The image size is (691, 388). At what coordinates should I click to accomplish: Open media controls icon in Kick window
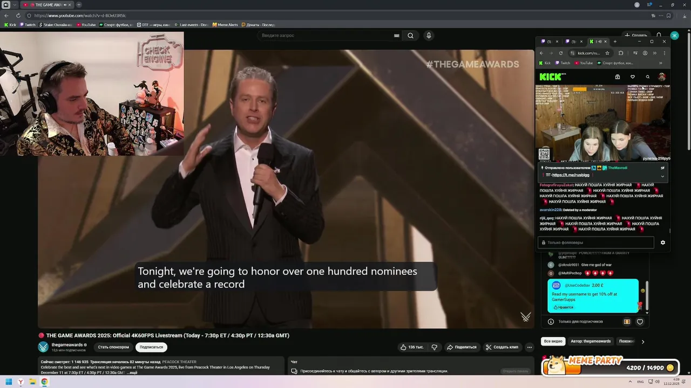[x=635, y=53]
